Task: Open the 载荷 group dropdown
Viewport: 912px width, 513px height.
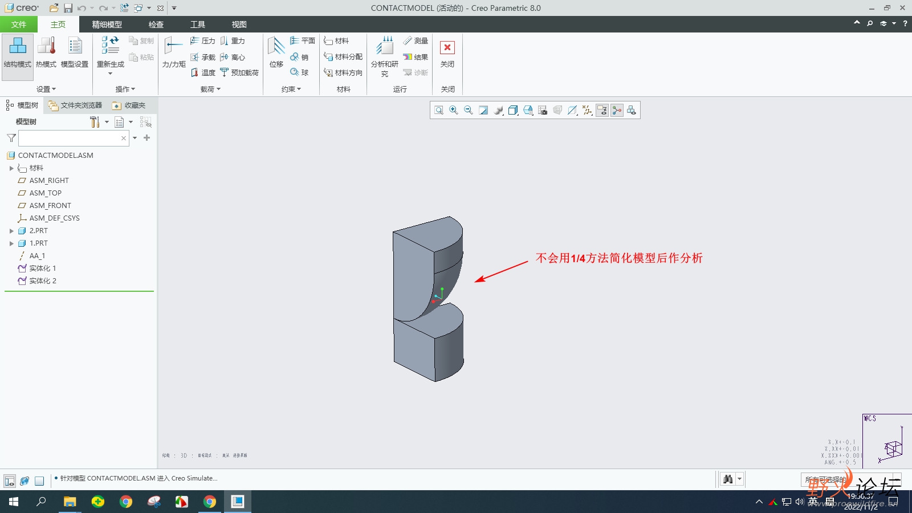Action: coord(210,89)
